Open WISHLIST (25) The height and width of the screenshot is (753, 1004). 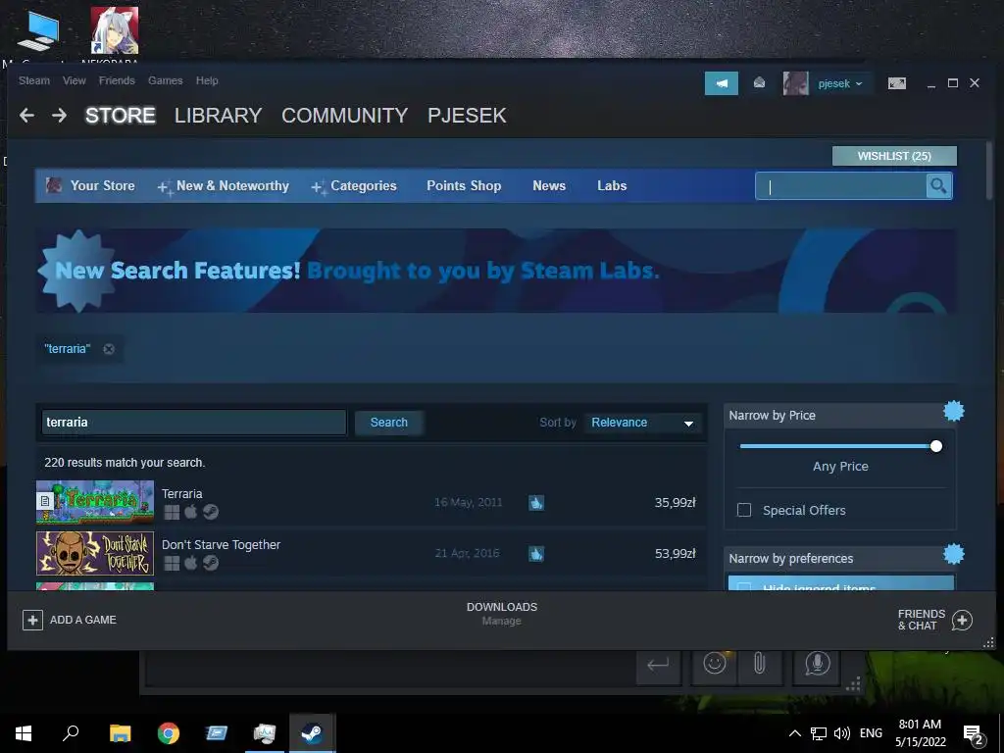(894, 156)
